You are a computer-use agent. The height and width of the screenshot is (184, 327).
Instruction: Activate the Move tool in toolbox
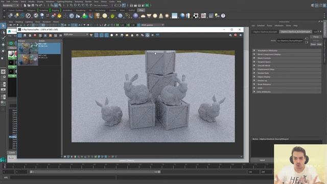[3, 44]
